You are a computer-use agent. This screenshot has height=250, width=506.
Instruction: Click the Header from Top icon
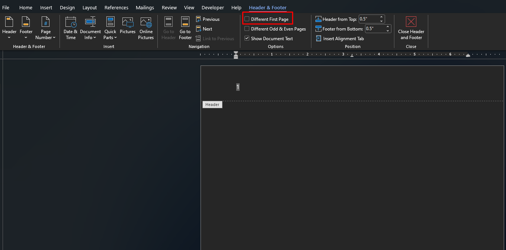(318, 19)
